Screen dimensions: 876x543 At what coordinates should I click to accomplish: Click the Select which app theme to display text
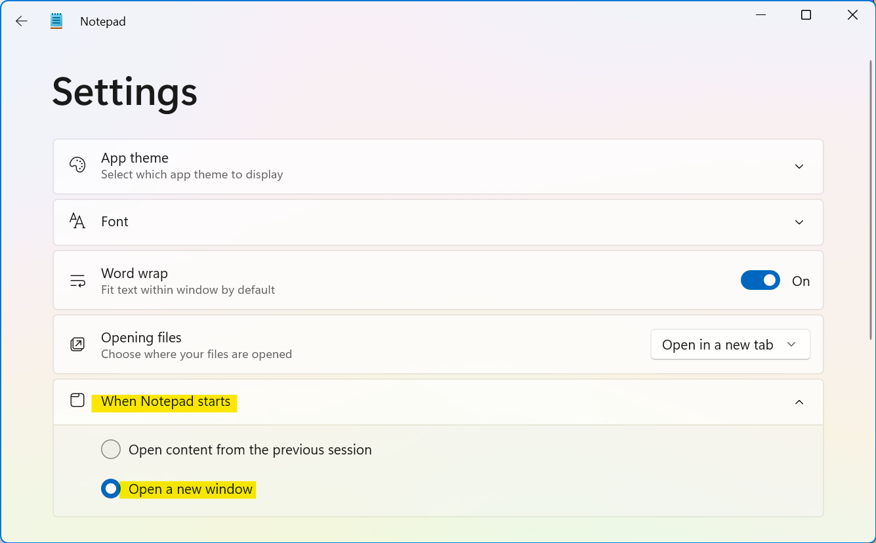pyautogui.click(x=192, y=174)
